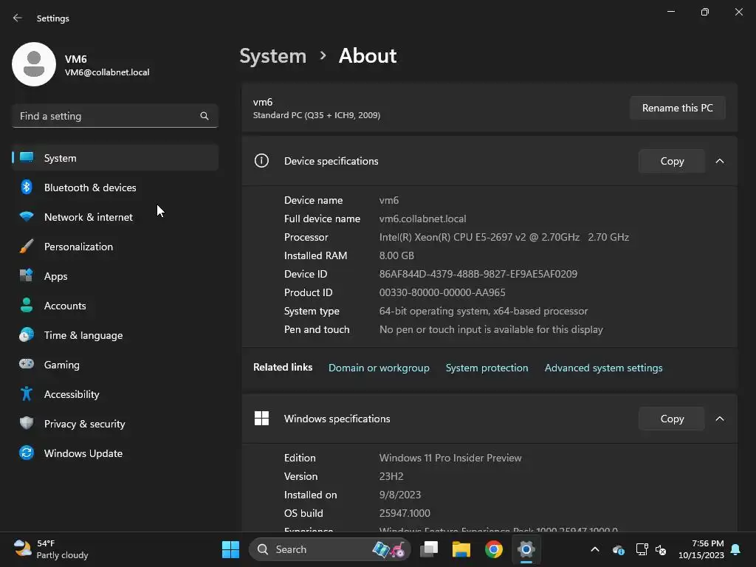Click the Settings gear on the taskbar
Image resolution: width=756 pixels, height=567 pixels.
[526, 549]
